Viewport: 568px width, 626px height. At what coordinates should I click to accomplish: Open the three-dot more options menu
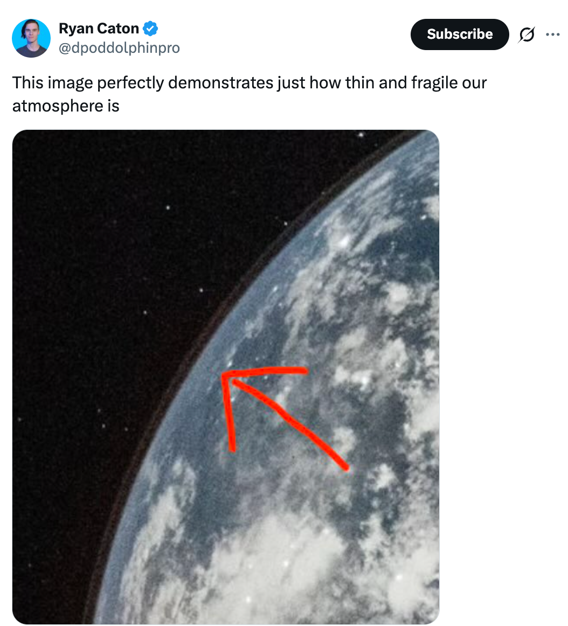coord(552,34)
